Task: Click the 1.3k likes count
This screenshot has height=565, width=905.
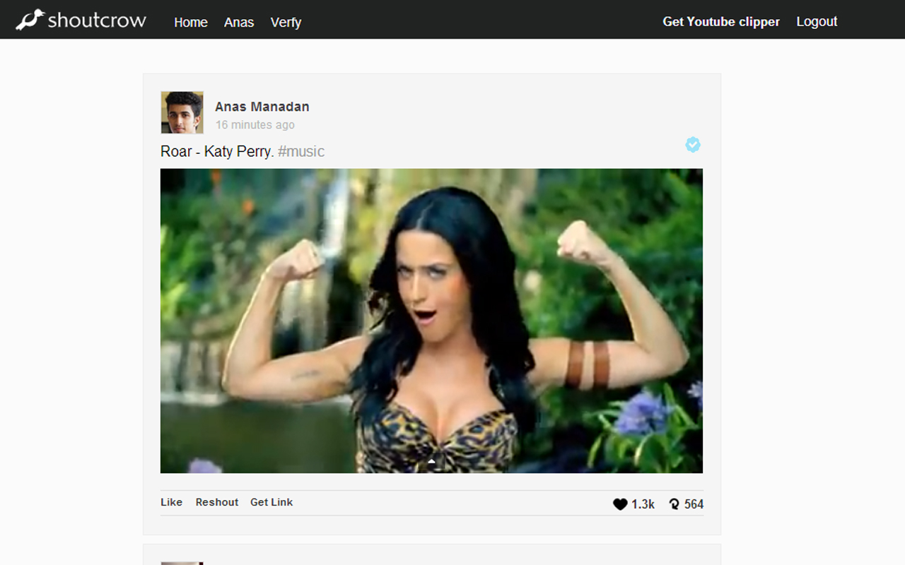Action: (x=643, y=504)
